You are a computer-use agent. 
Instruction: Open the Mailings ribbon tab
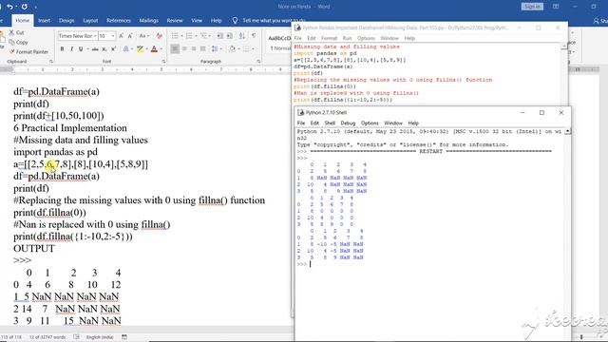pyautogui.click(x=148, y=21)
